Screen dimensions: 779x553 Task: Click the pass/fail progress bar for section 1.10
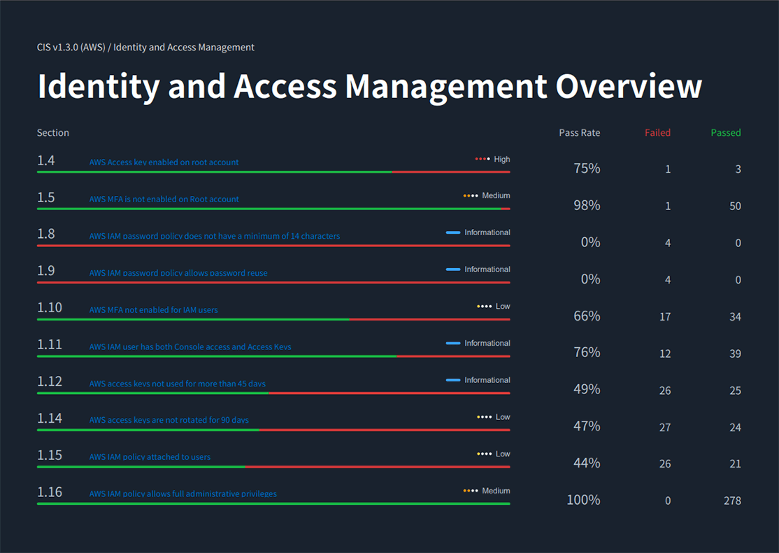pos(273,319)
